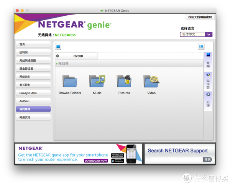
Task: Open 因特网 sidebar item
Action: tap(33, 52)
